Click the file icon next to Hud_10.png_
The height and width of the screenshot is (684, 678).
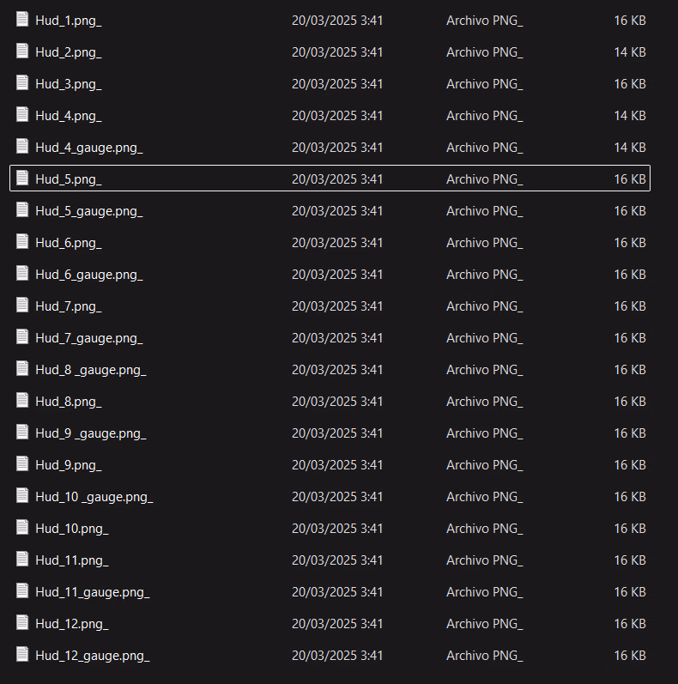click(22, 527)
